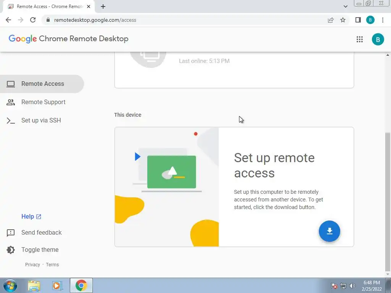Expand the tab search chevron
This screenshot has height=293, width=391.
[x=345, y=6]
